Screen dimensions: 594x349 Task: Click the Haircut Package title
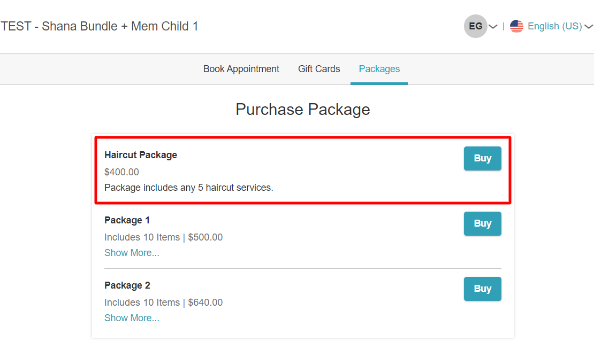coord(141,155)
